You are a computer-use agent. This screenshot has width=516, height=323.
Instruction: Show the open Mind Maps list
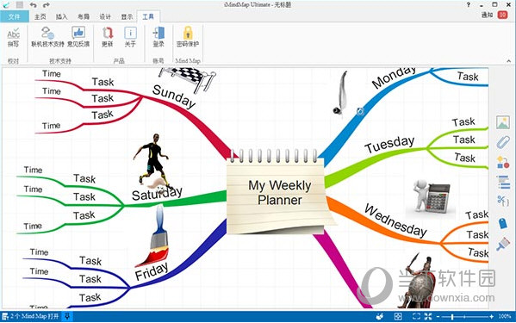pos(31,316)
